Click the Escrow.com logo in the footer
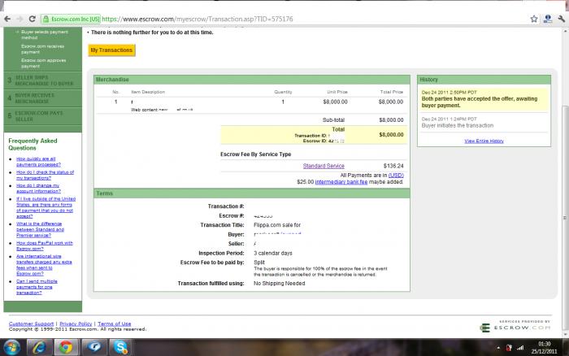Image resolution: width=569 pixels, height=356 pixels. coord(515,328)
